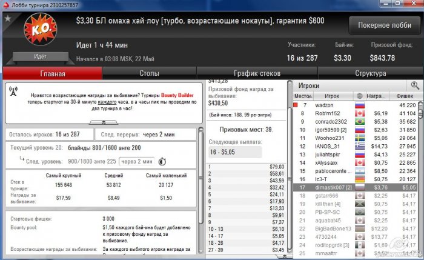
Task: Click the level timer clock icon
Action: [162, 162]
